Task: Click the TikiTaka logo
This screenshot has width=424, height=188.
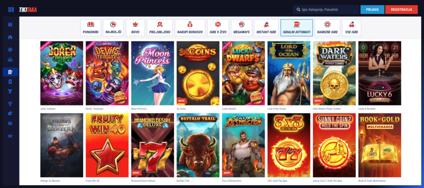Action: [x=28, y=10]
